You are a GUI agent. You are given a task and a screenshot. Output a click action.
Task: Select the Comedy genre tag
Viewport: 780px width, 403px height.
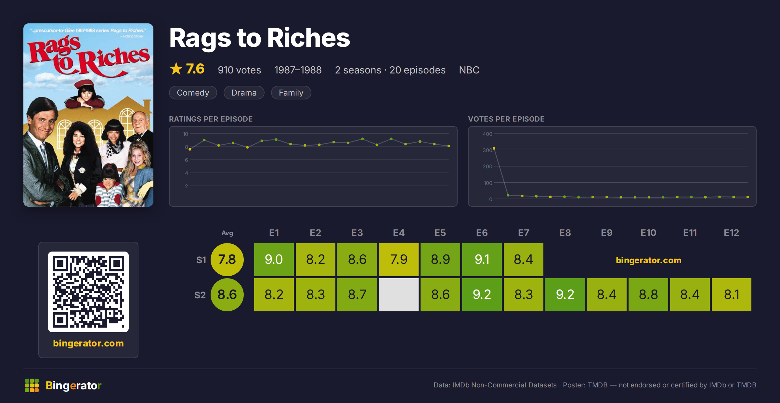coord(193,93)
